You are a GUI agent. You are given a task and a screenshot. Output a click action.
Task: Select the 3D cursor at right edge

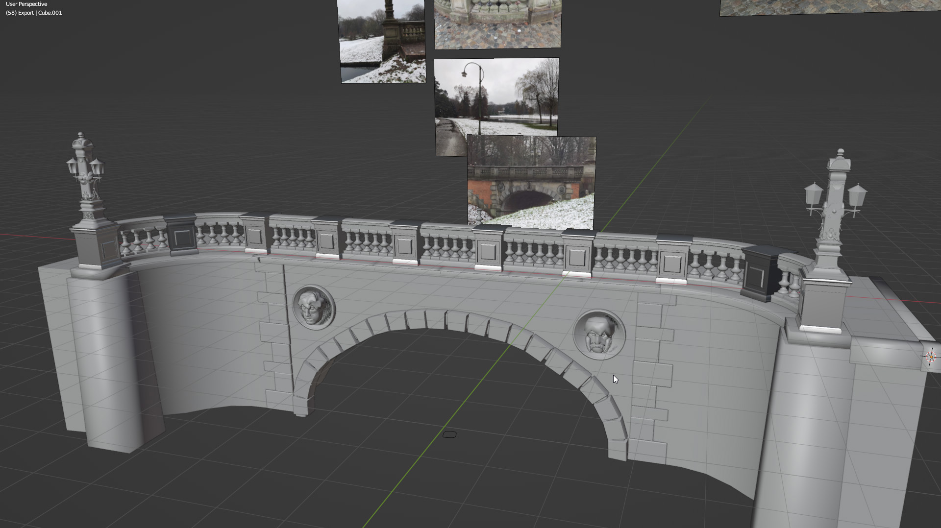point(931,357)
